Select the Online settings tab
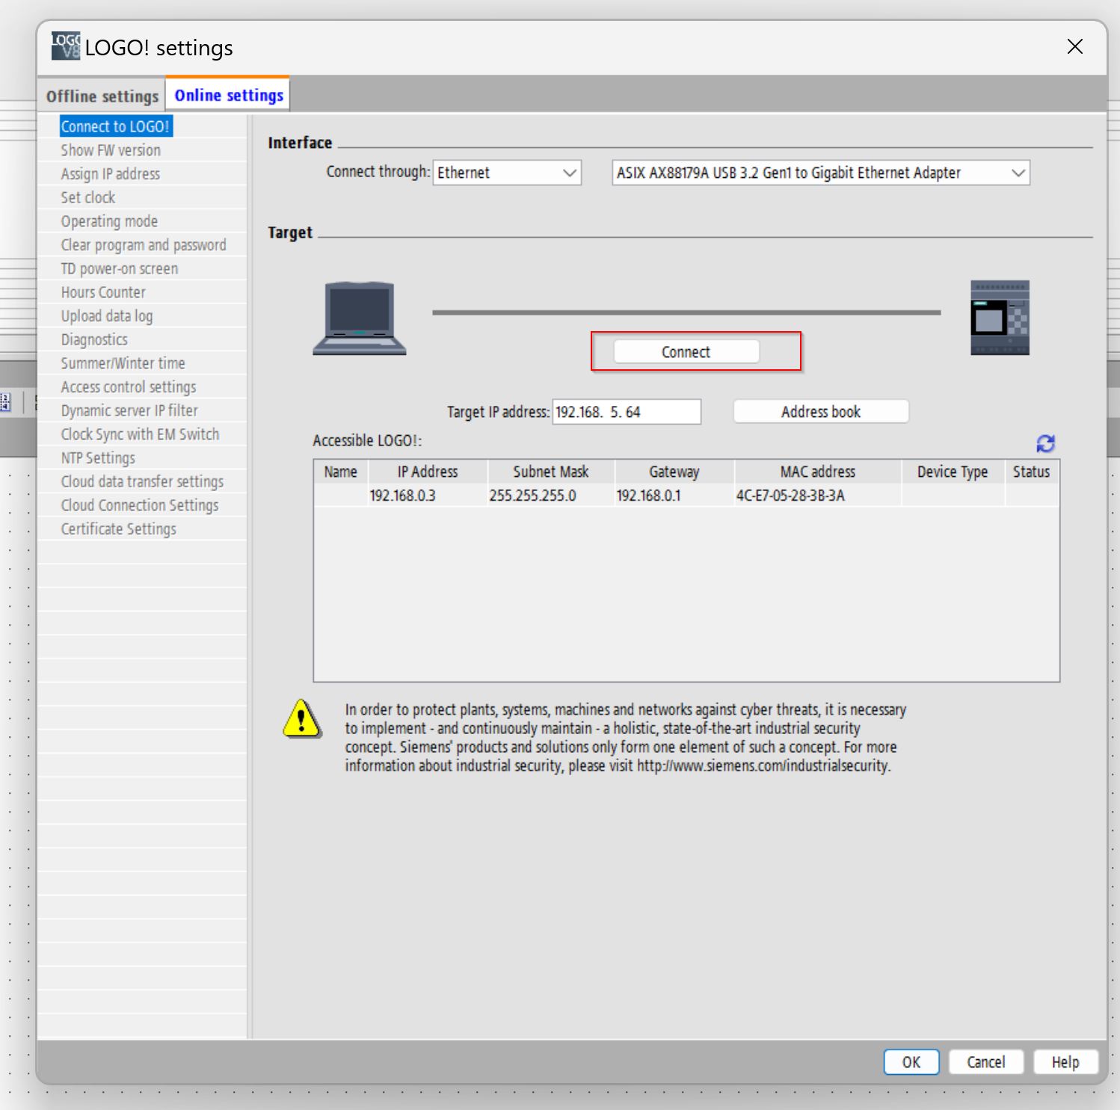Screen dimensions: 1120x1110 [x=229, y=95]
